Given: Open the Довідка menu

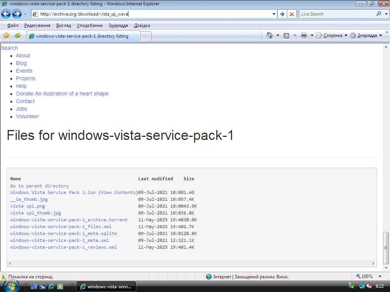Looking at the screenshot, I should point(142,25).
